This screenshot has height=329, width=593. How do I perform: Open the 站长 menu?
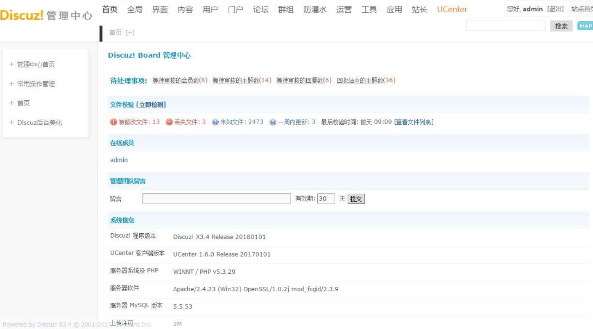point(419,9)
